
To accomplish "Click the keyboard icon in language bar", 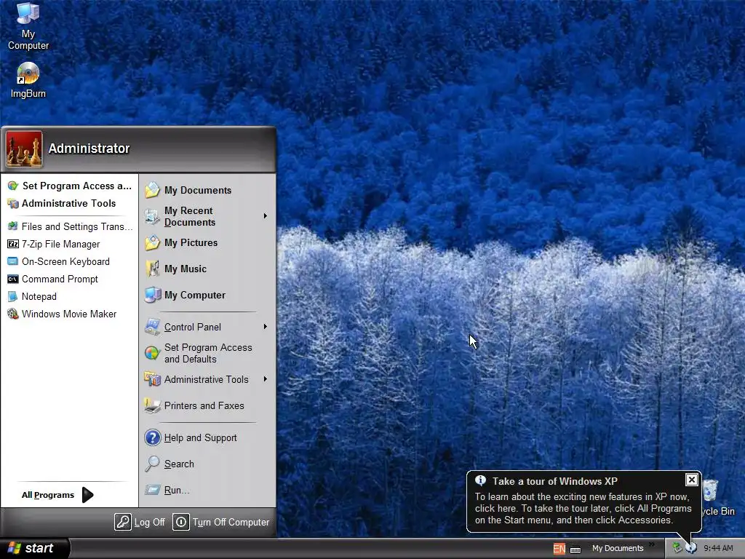I will (575, 550).
